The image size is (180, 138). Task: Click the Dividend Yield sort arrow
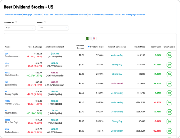click(89, 47)
